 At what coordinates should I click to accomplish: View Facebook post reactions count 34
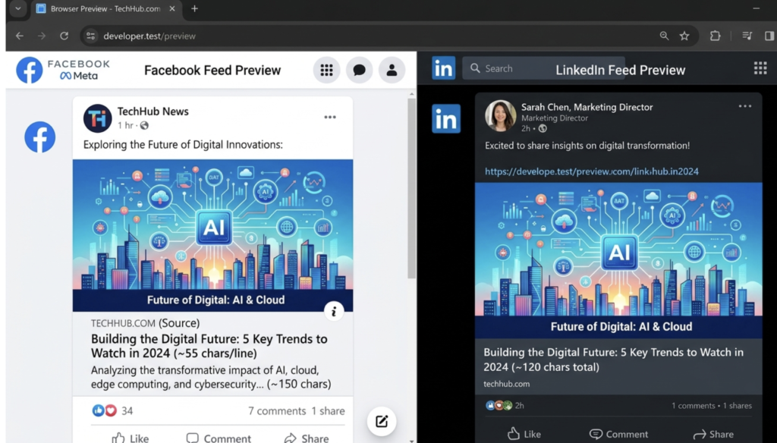(112, 410)
